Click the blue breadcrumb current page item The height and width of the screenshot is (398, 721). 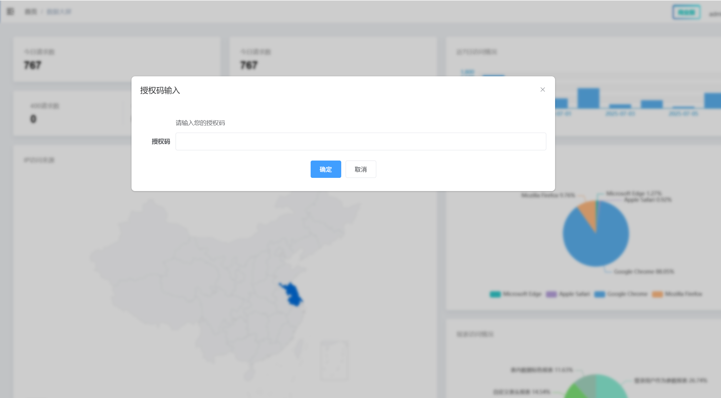[59, 12]
